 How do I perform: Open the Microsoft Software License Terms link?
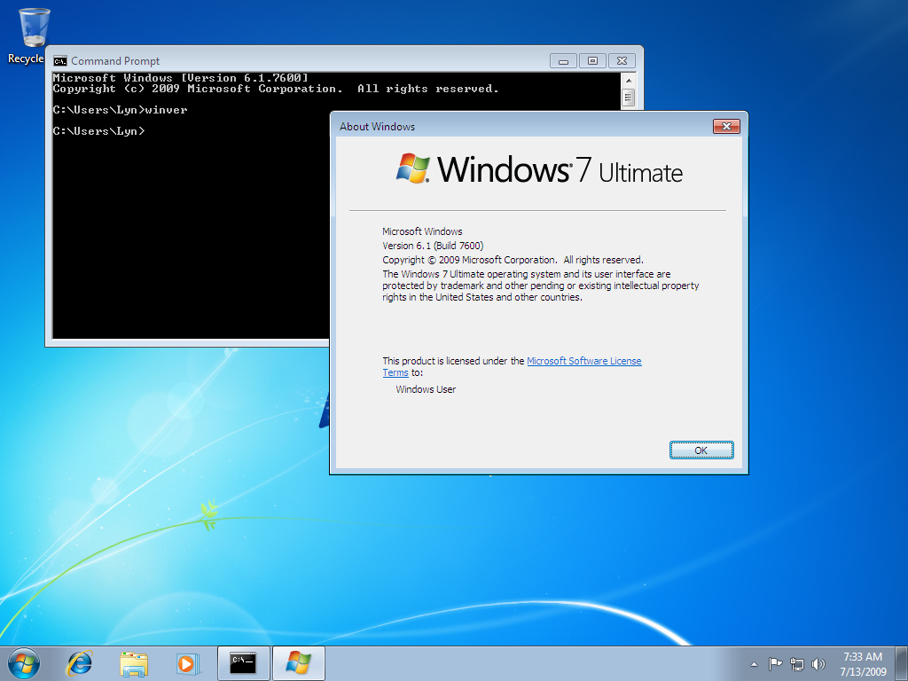tap(583, 361)
